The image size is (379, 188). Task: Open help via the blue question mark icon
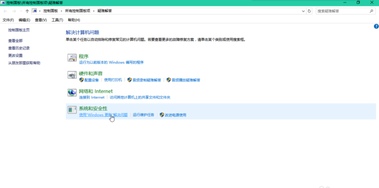pyautogui.click(x=376, y=26)
